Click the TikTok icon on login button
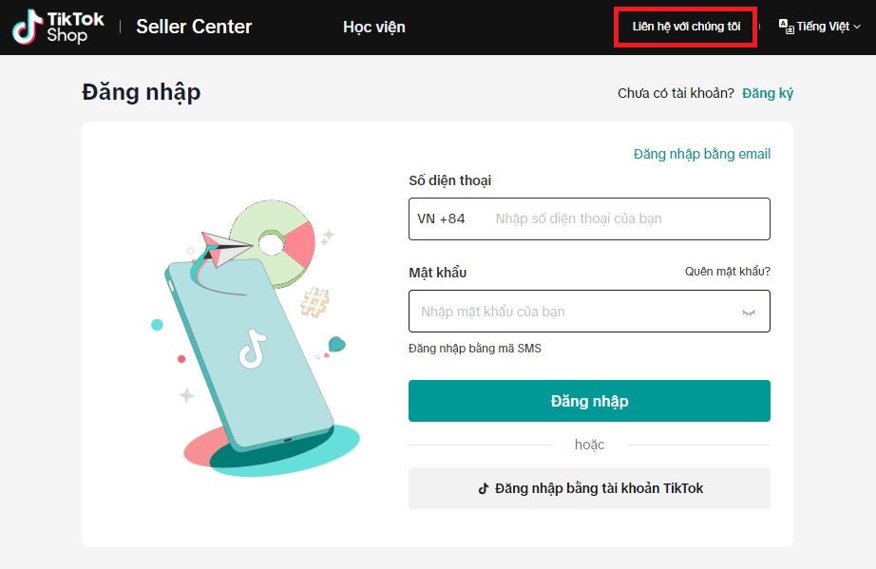The height and width of the screenshot is (569, 876). click(484, 488)
